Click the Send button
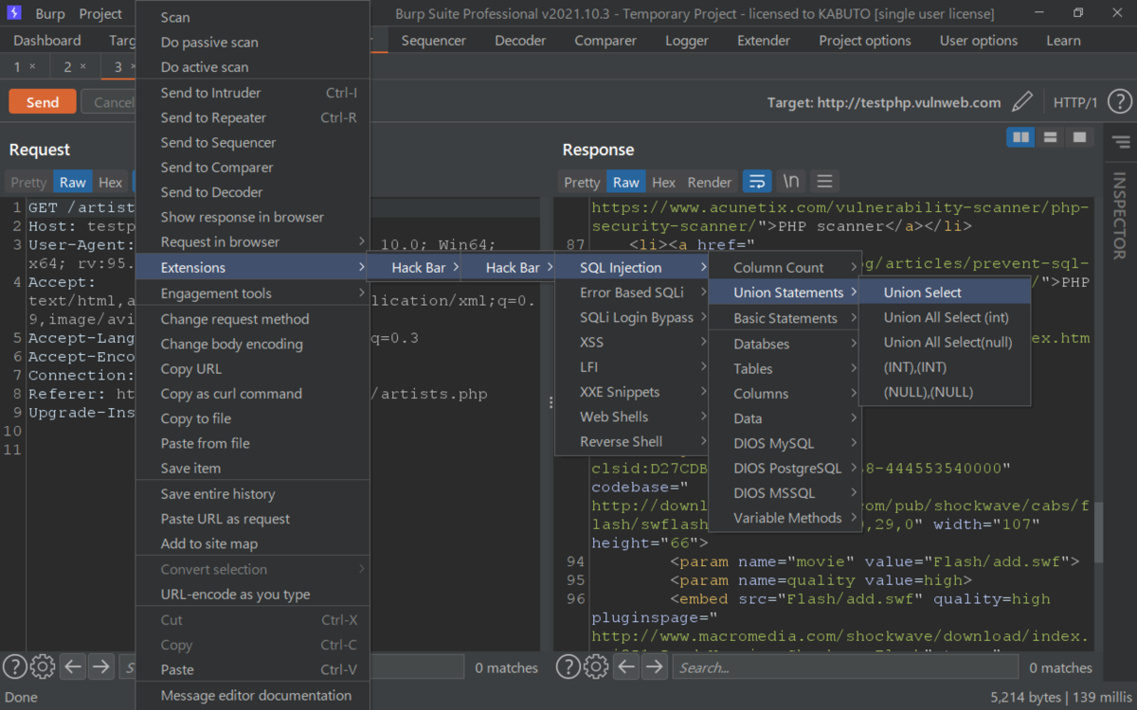Screen dimensions: 1137x710 tap(42, 102)
